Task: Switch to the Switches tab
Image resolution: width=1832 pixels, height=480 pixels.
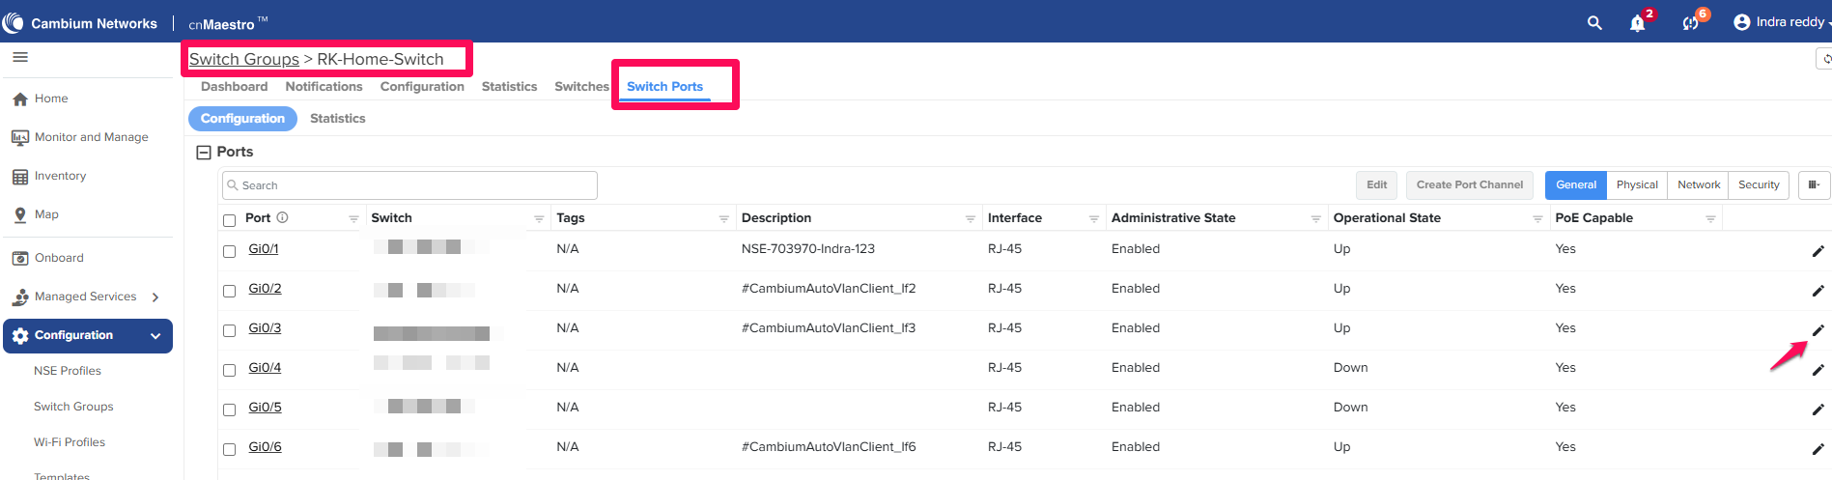Action: pos(581,87)
